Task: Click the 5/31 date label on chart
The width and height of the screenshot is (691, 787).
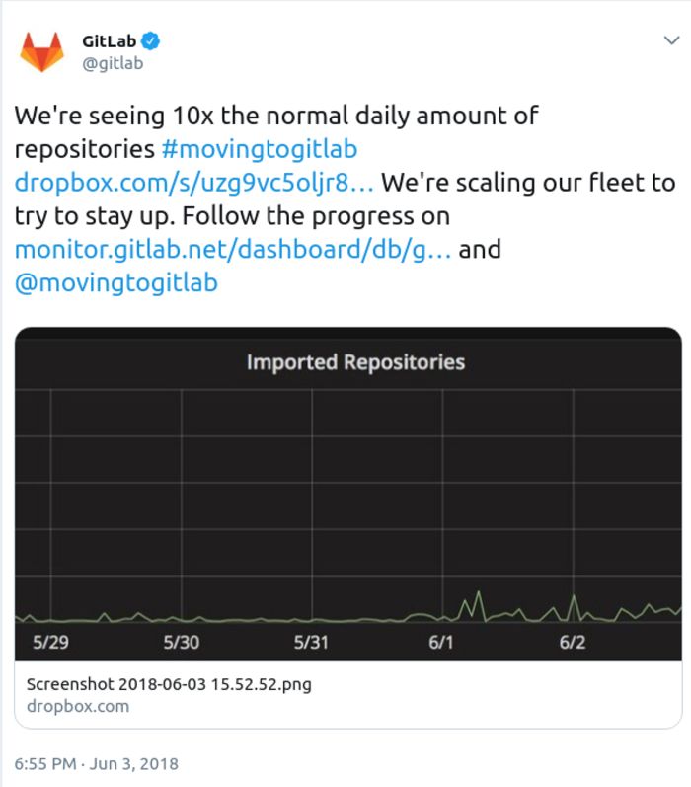Action: tap(311, 642)
